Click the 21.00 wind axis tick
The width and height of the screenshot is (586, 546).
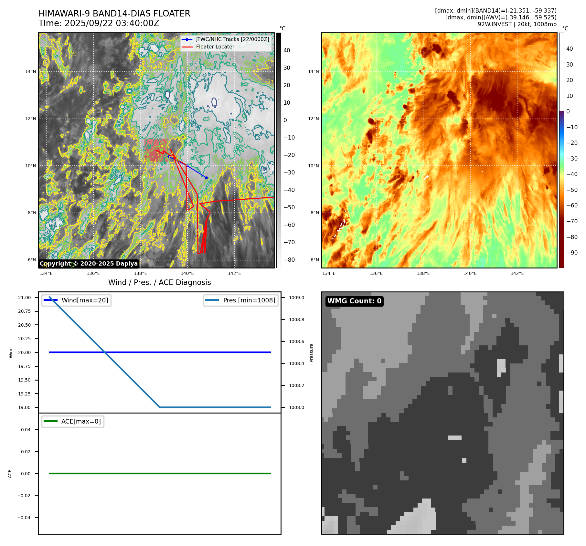[x=25, y=298]
